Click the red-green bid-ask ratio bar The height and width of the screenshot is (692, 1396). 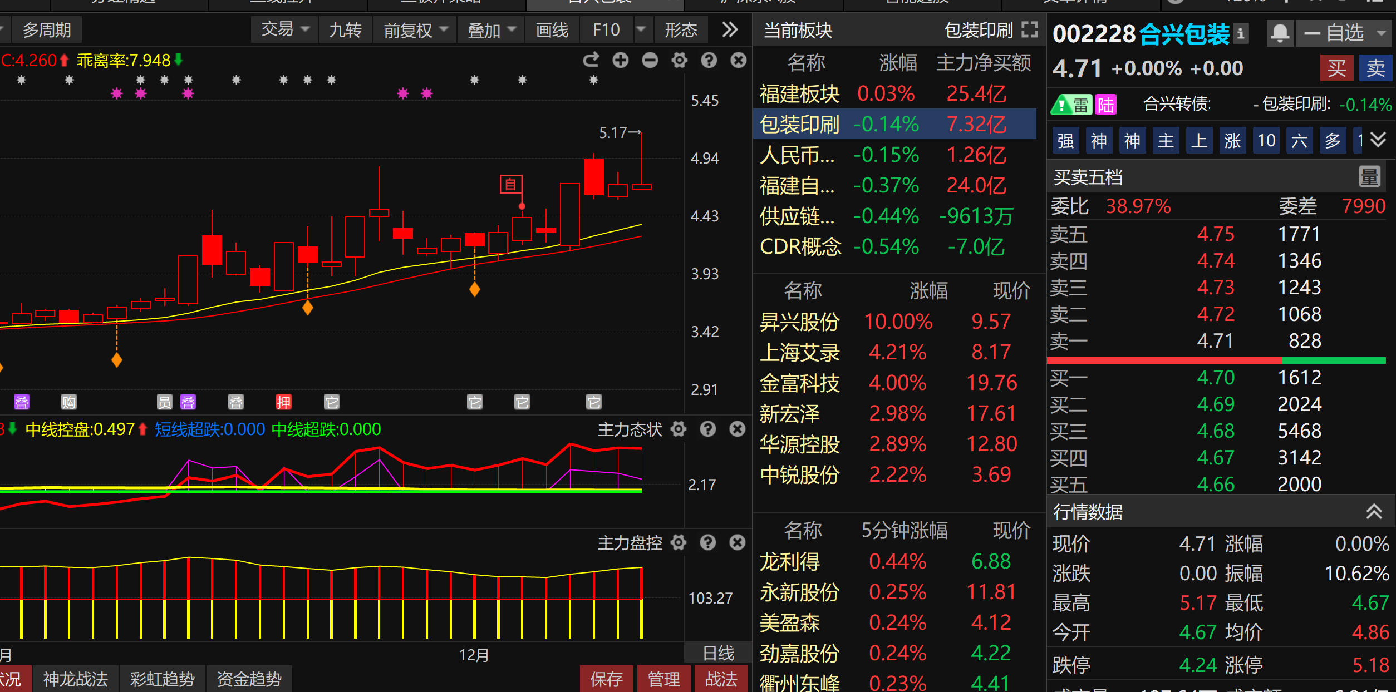click(1216, 360)
